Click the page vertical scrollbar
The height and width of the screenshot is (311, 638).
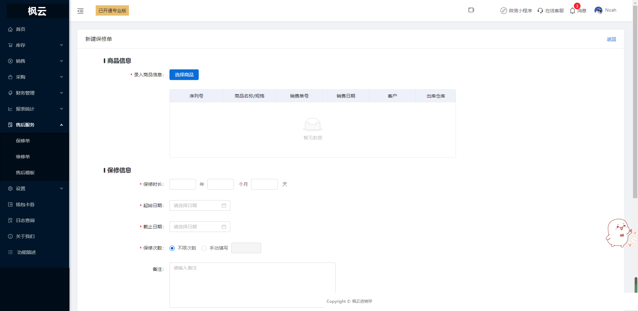635,102
